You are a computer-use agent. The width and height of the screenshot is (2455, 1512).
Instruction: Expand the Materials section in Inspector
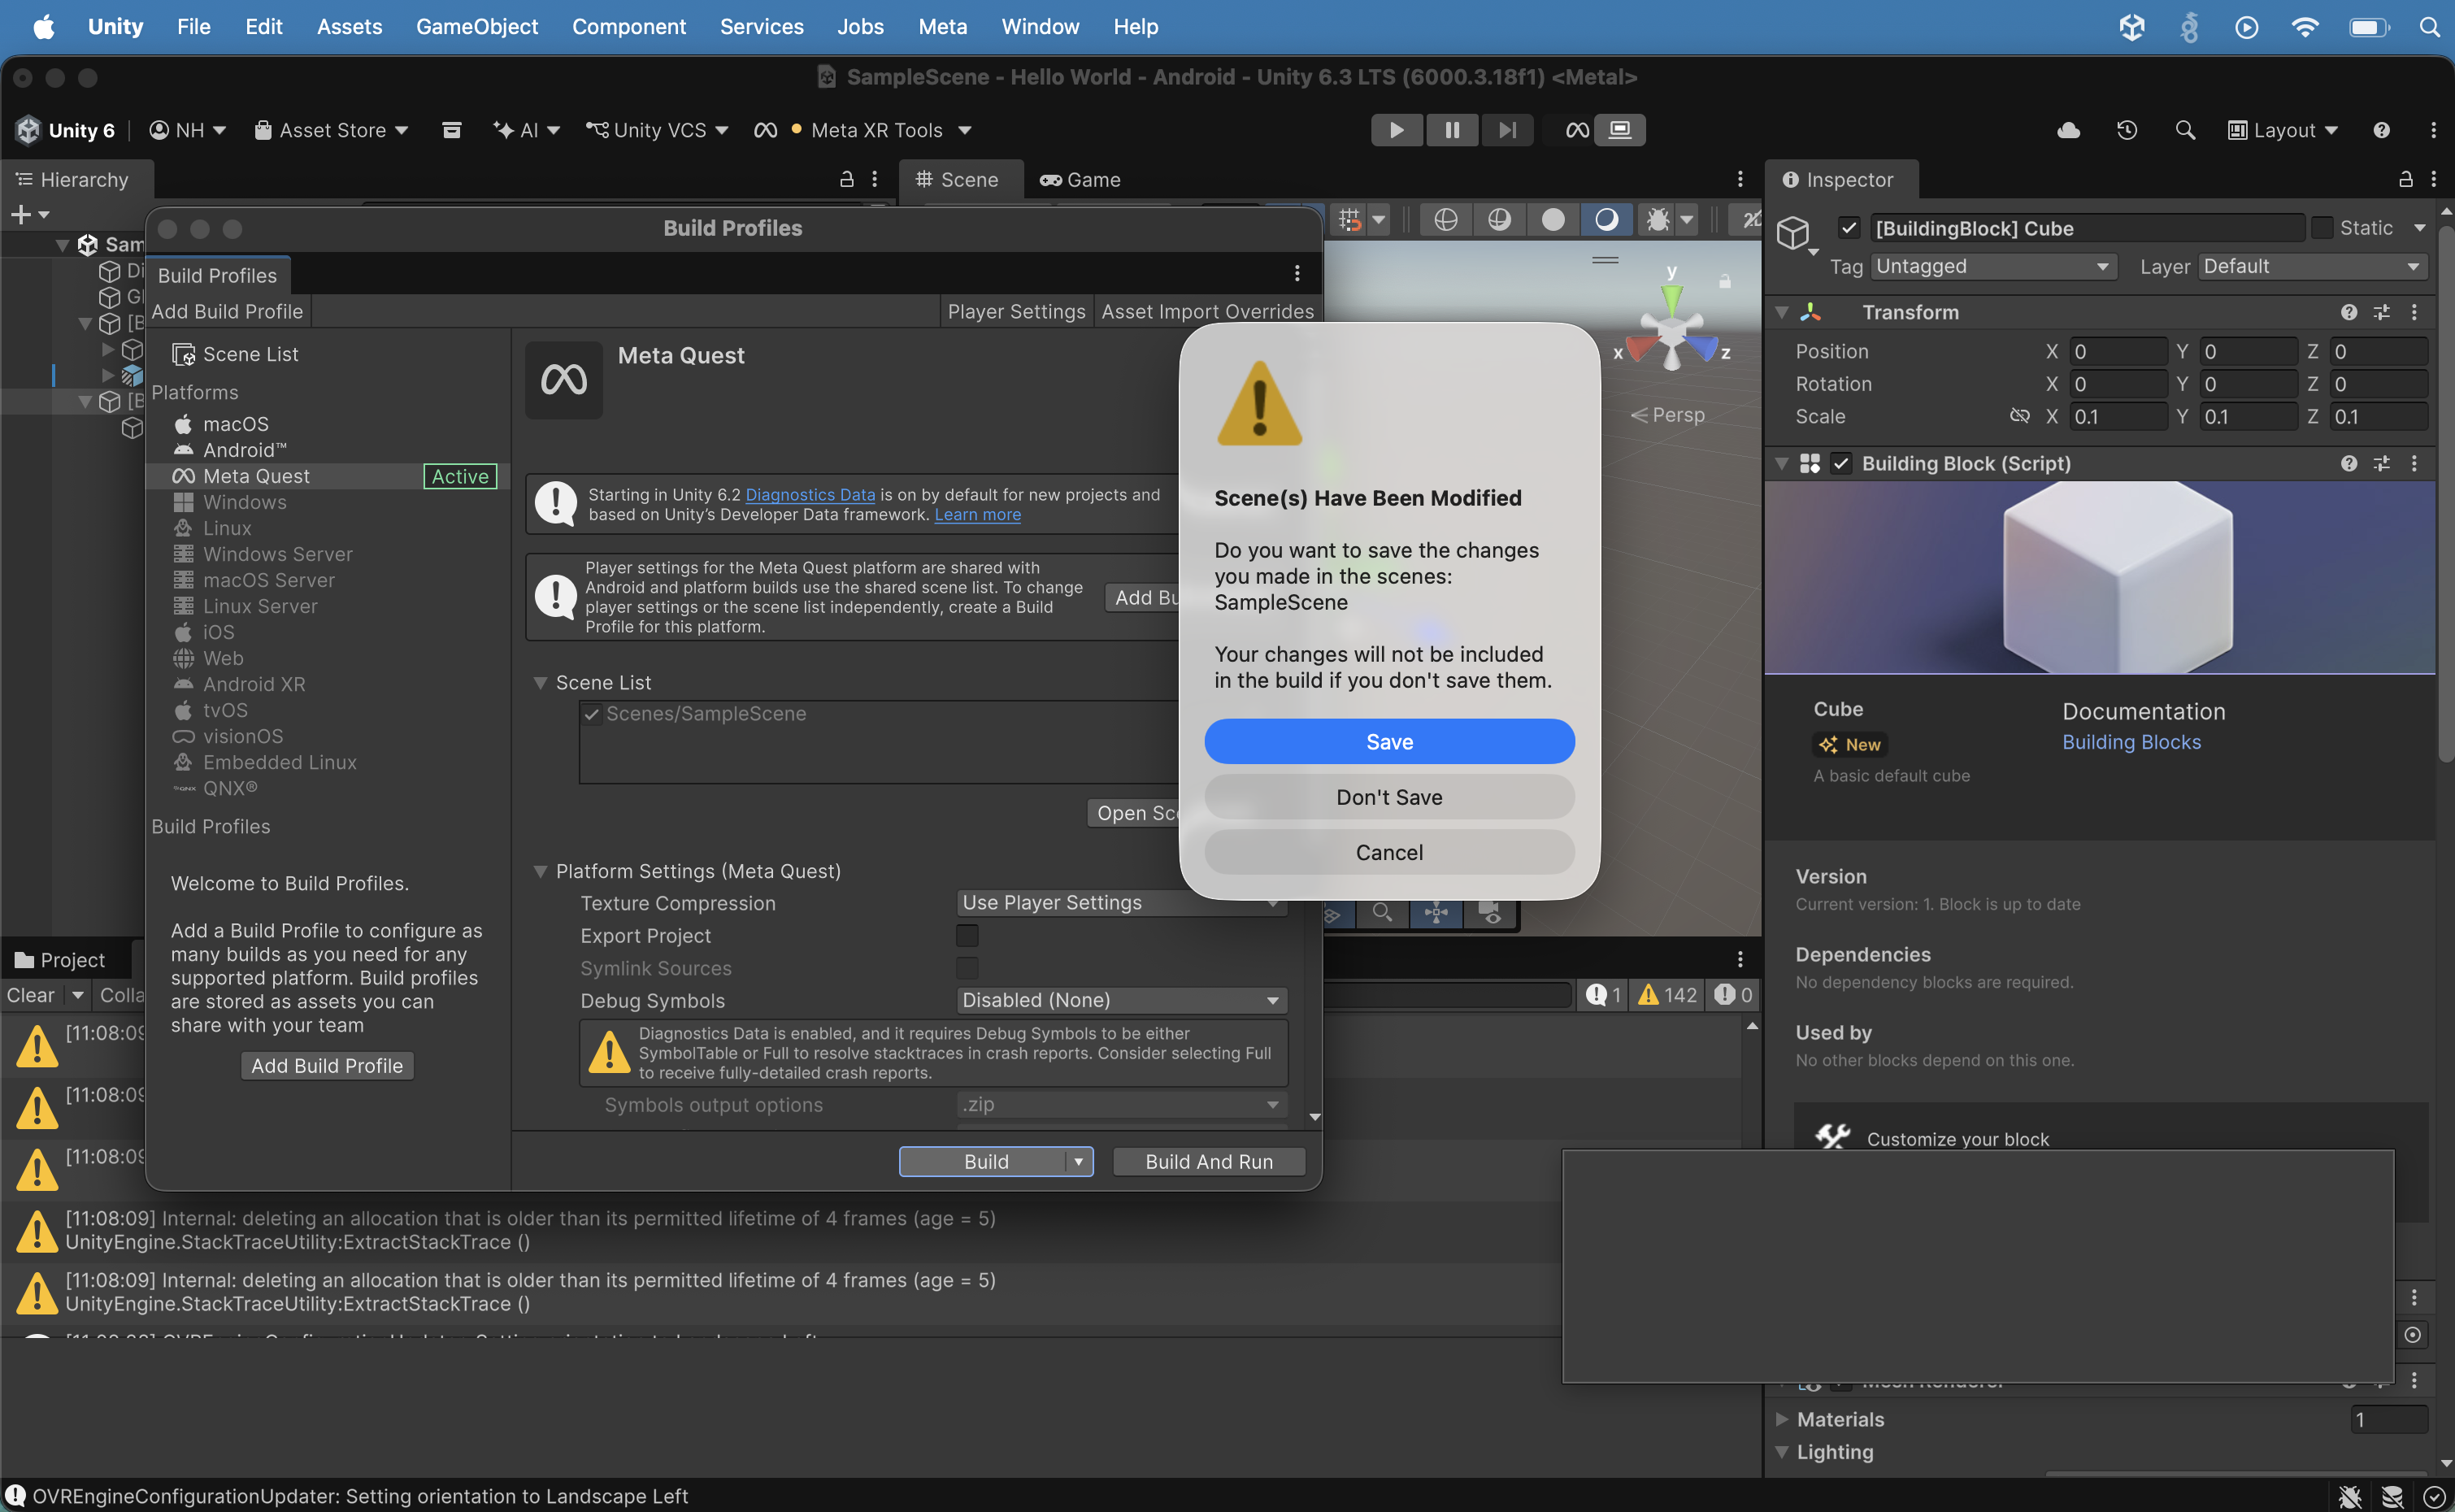pos(1781,1419)
